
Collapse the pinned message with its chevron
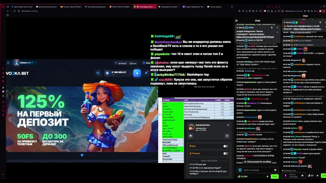point(277,32)
